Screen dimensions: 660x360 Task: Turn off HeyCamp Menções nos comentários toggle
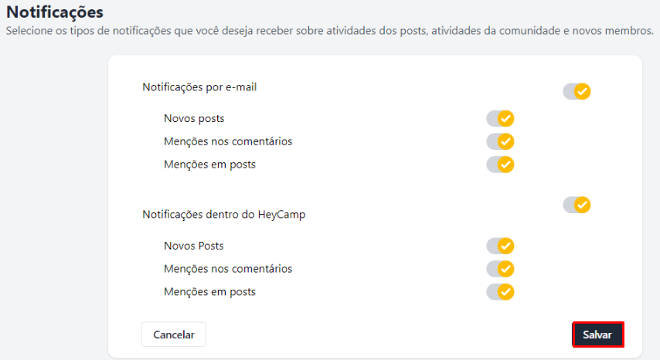click(500, 269)
